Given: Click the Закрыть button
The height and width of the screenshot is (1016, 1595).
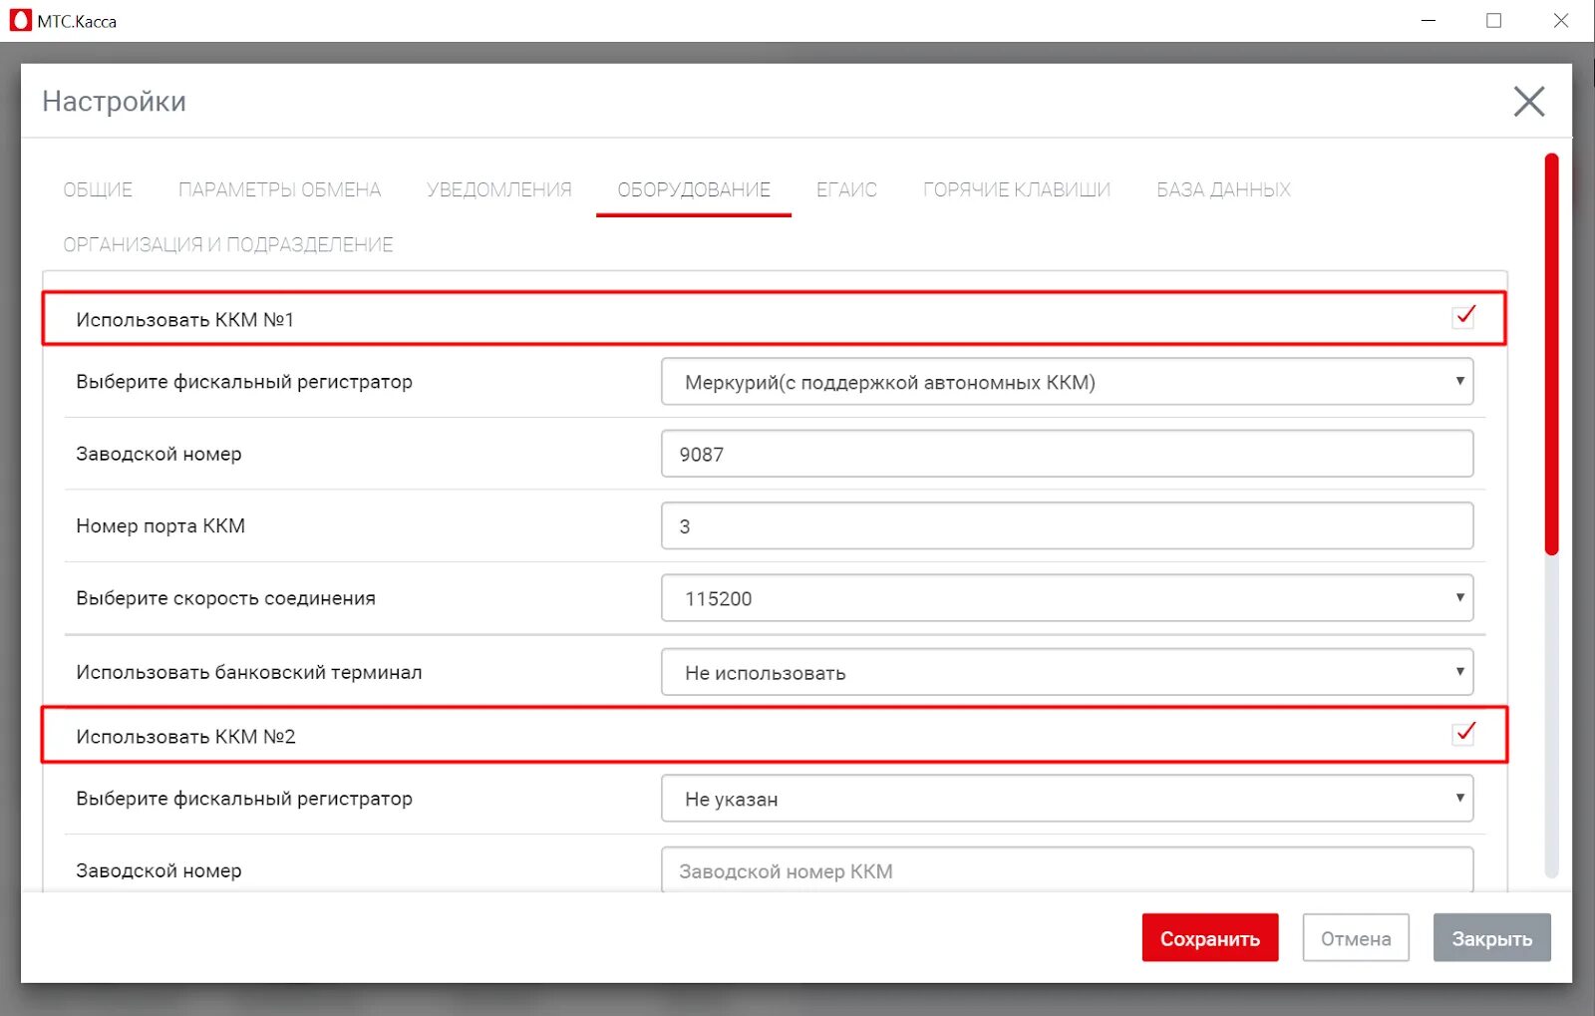Looking at the screenshot, I should coord(1491,938).
